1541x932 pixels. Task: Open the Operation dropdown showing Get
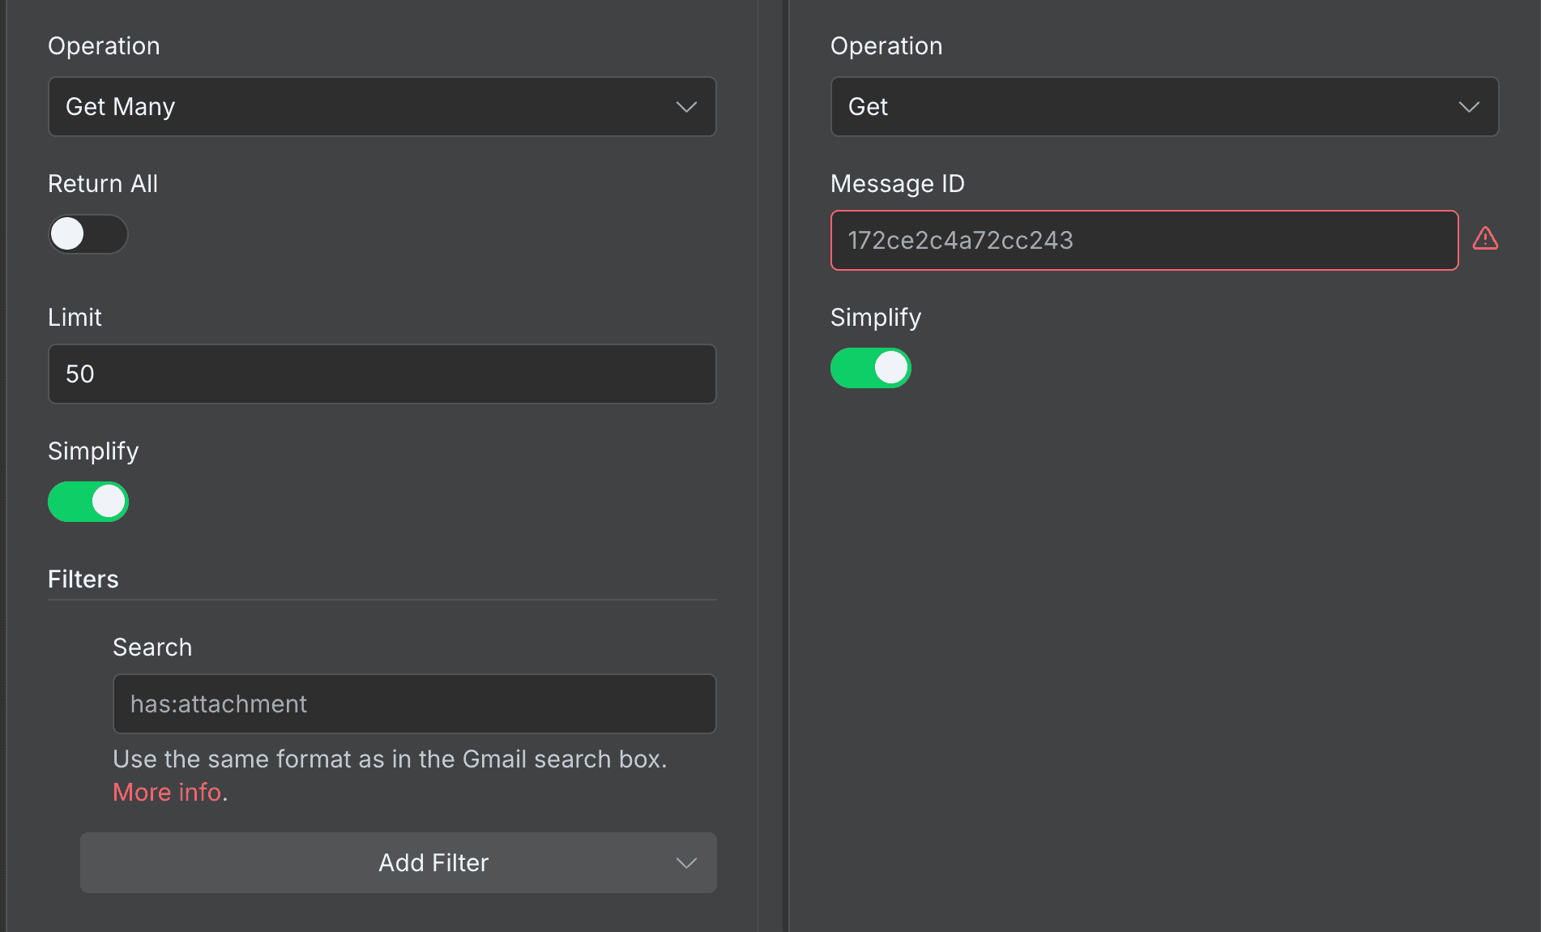pos(1164,106)
